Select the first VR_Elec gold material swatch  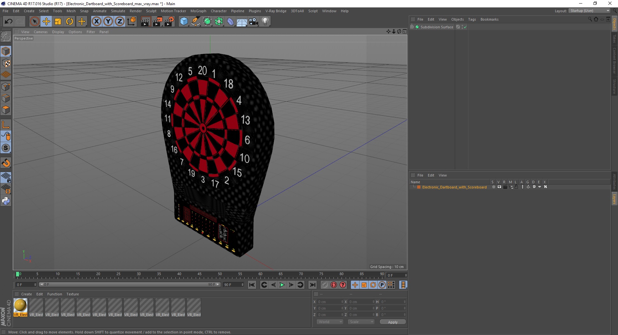[x=20, y=307]
